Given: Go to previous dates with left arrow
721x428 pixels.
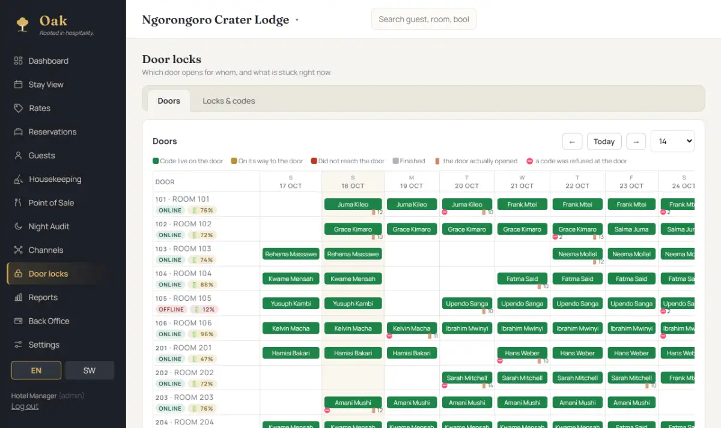Looking at the screenshot, I should point(572,142).
